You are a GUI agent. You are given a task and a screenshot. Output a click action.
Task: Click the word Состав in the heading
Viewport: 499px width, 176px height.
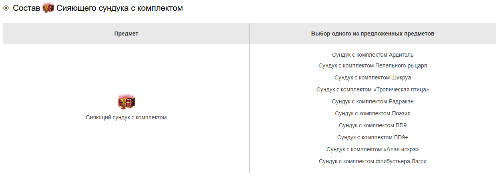[26, 8]
